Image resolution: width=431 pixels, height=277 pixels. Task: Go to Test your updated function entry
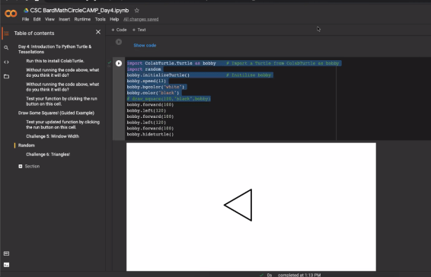coord(62,125)
